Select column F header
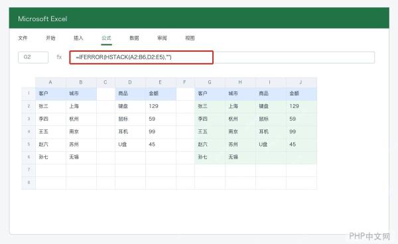The image size is (398, 244). [x=185, y=82]
